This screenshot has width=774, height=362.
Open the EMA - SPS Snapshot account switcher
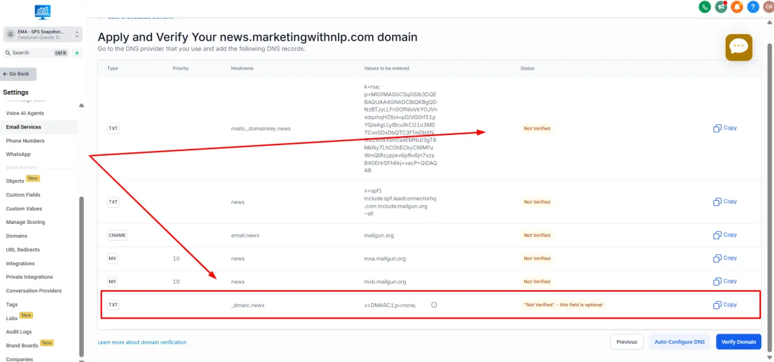click(x=42, y=34)
